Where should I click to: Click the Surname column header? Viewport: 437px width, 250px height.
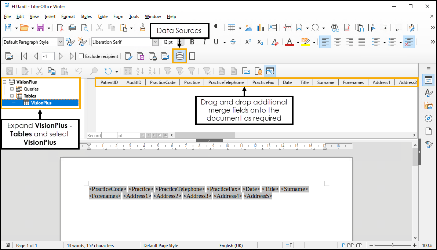point(325,82)
